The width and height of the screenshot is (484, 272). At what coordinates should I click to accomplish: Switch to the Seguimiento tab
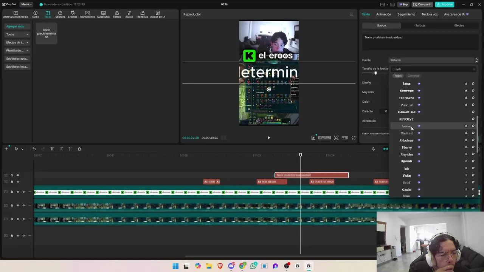click(x=406, y=14)
